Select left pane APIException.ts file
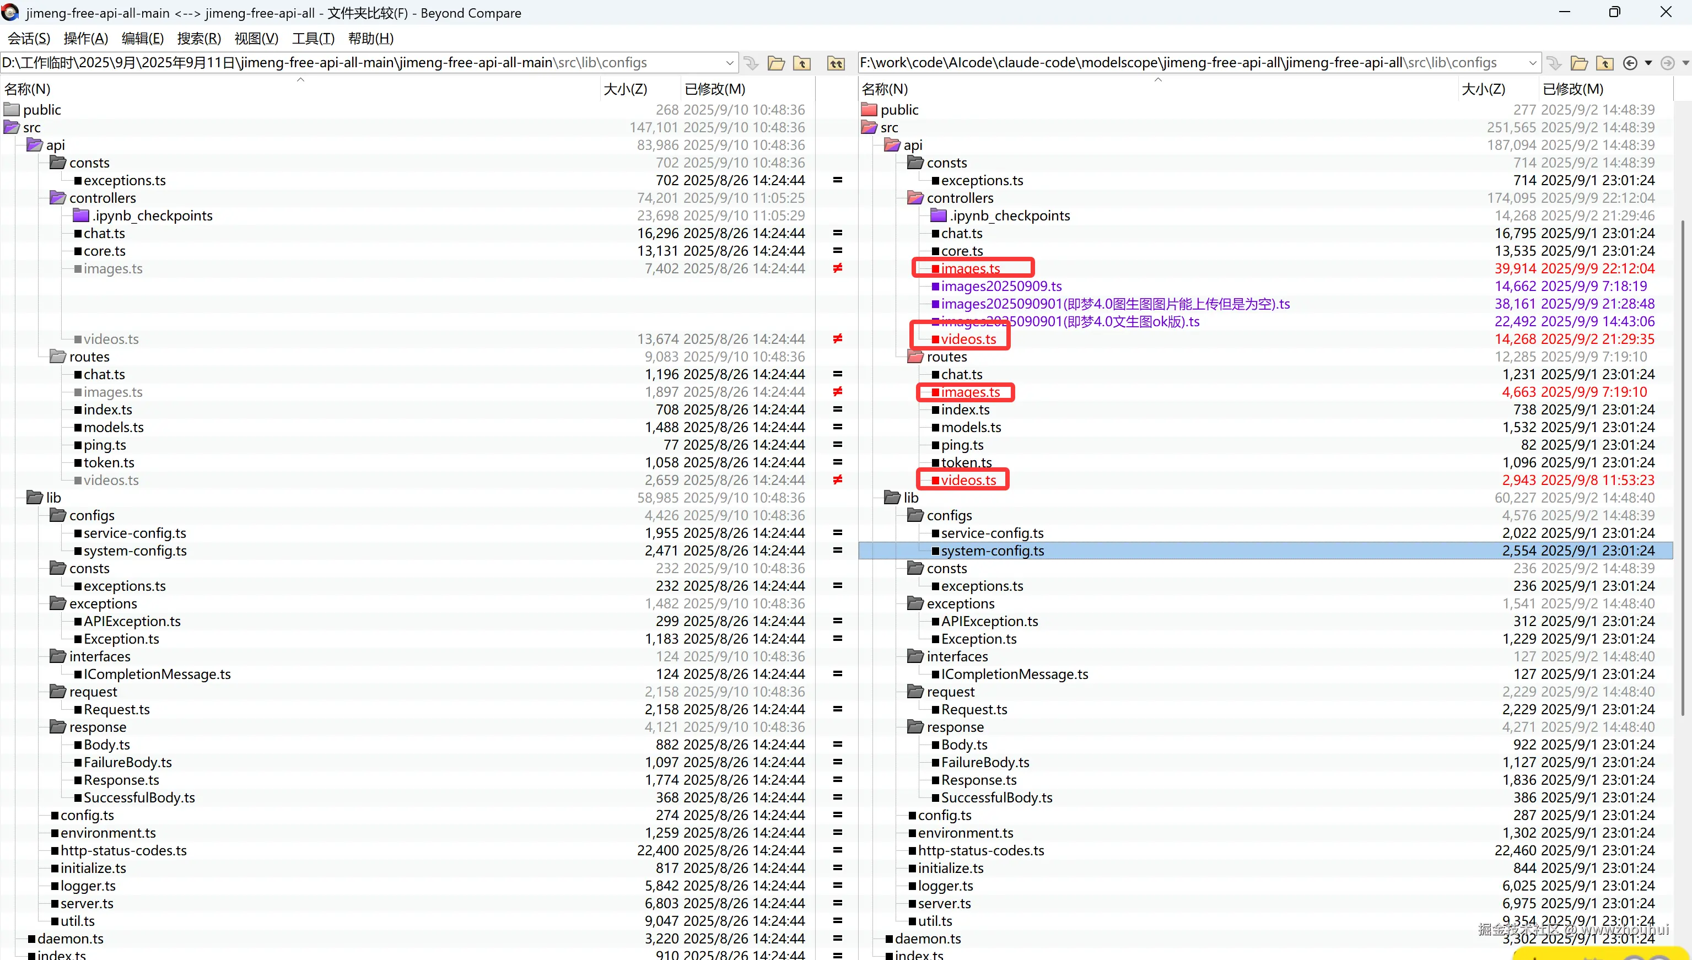This screenshot has height=960, width=1692. 132,621
